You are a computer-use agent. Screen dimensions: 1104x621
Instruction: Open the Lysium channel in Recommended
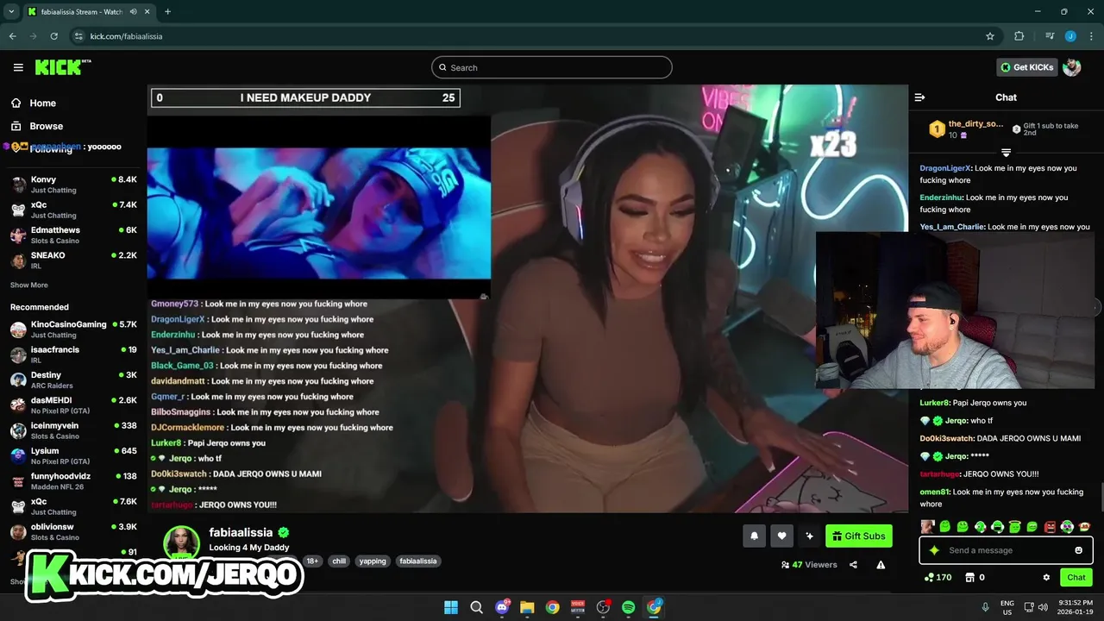[73, 456]
